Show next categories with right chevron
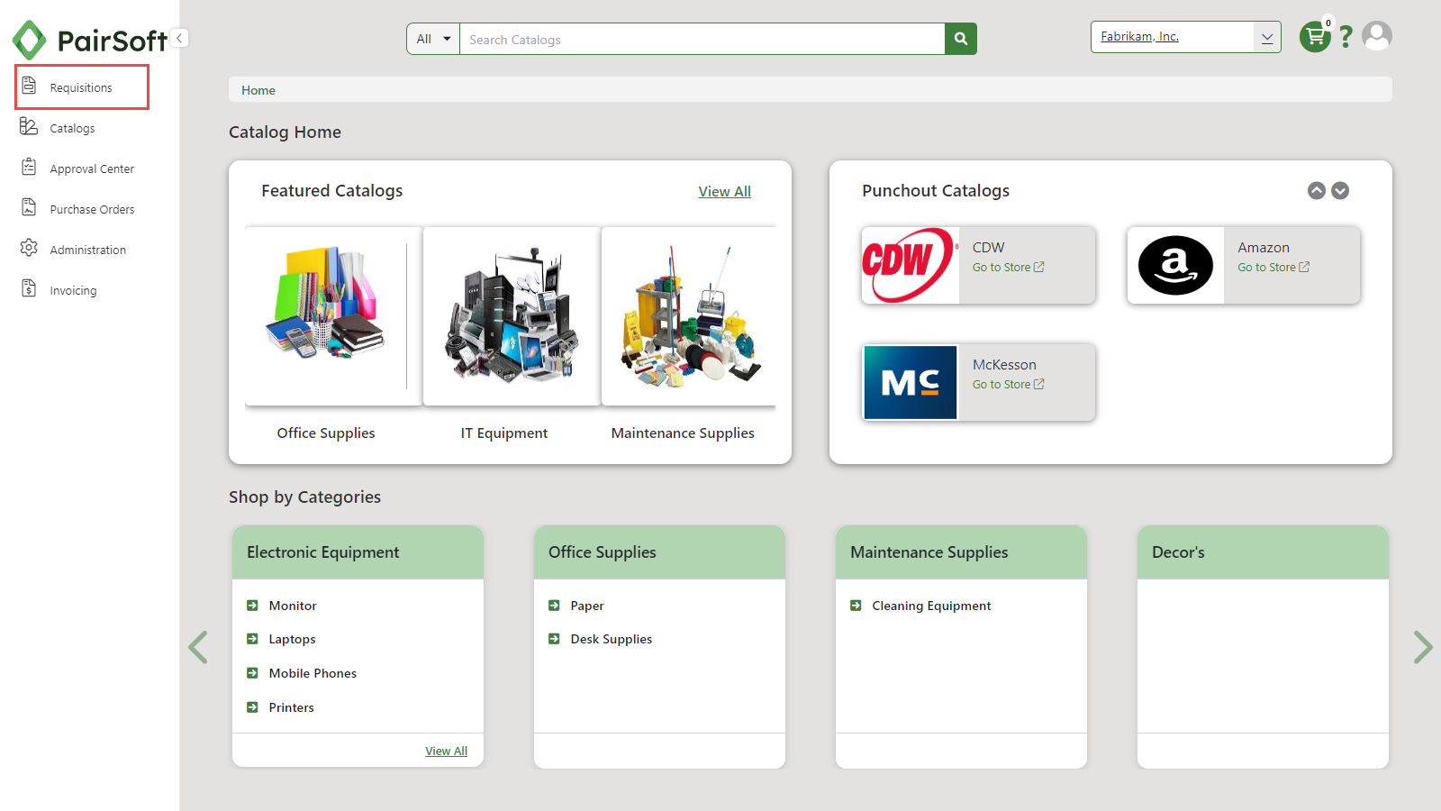1441x811 pixels. 1423,647
